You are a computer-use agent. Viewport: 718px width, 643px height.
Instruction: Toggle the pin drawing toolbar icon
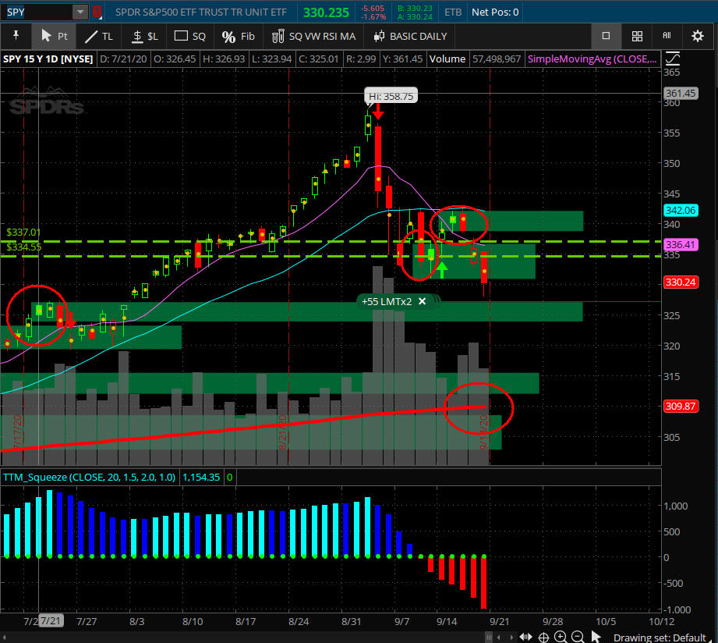pyautogui.click(x=16, y=36)
